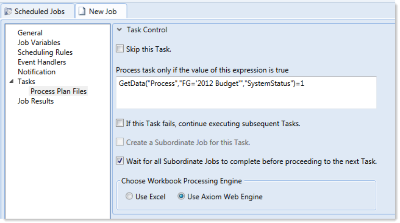Toggle Create a Subordinate Job checkbox
This screenshot has height=223, width=400.
[x=120, y=142]
